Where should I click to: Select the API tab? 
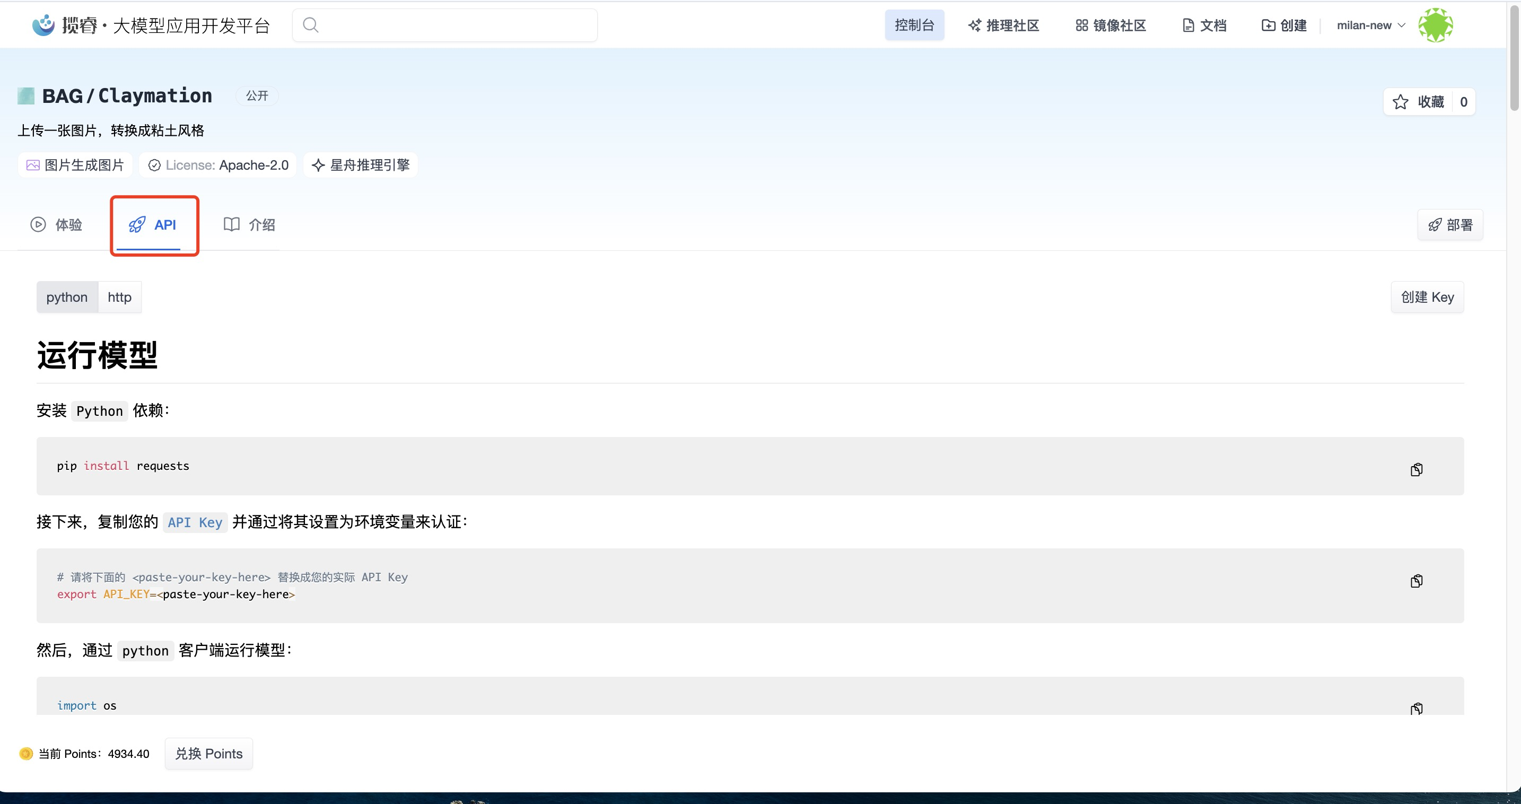click(x=152, y=225)
